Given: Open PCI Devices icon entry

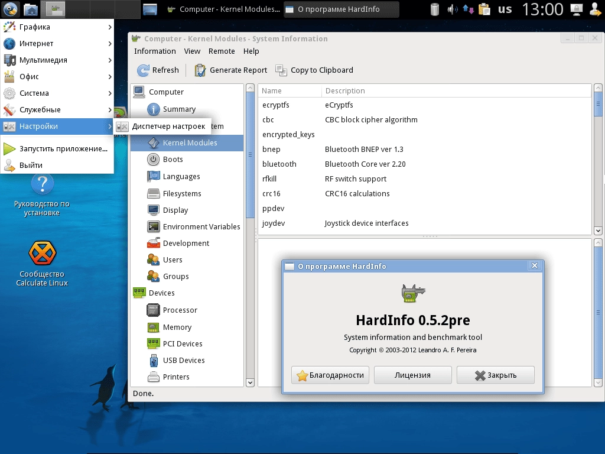Looking at the screenshot, I should coord(153,343).
